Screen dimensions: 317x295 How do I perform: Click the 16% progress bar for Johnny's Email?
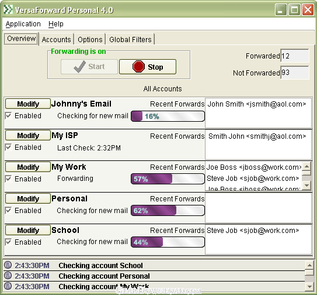click(168, 116)
